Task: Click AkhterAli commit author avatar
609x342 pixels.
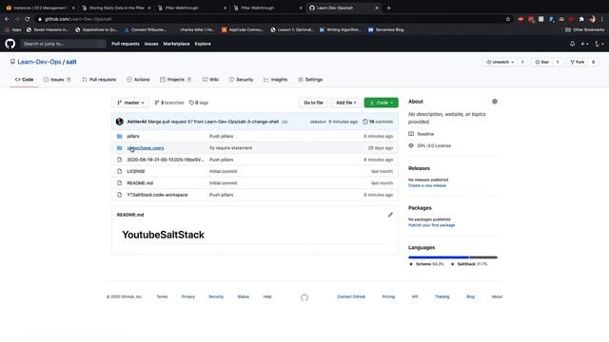Action: pyautogui.click(x=120, y=122)
